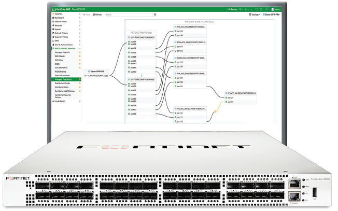Open the header search dropdown

point(241,9)
